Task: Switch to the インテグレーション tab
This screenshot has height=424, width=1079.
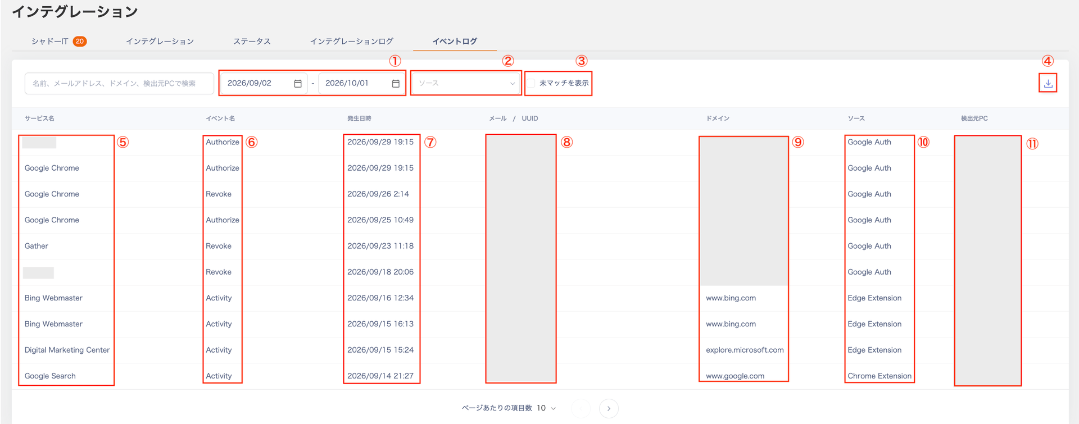Action: click(x=160, y=41)
